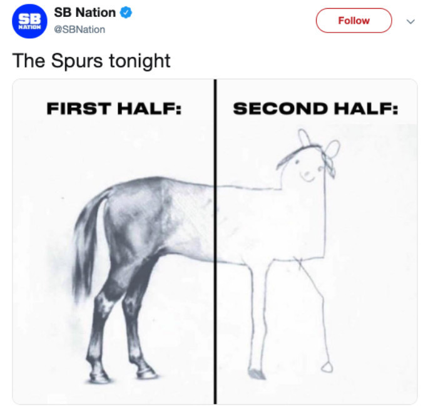Click the 'FIRST HALF:' heading in the image
Image resolution: width=433 pixels, height=413 pixels.
(114, 109)
